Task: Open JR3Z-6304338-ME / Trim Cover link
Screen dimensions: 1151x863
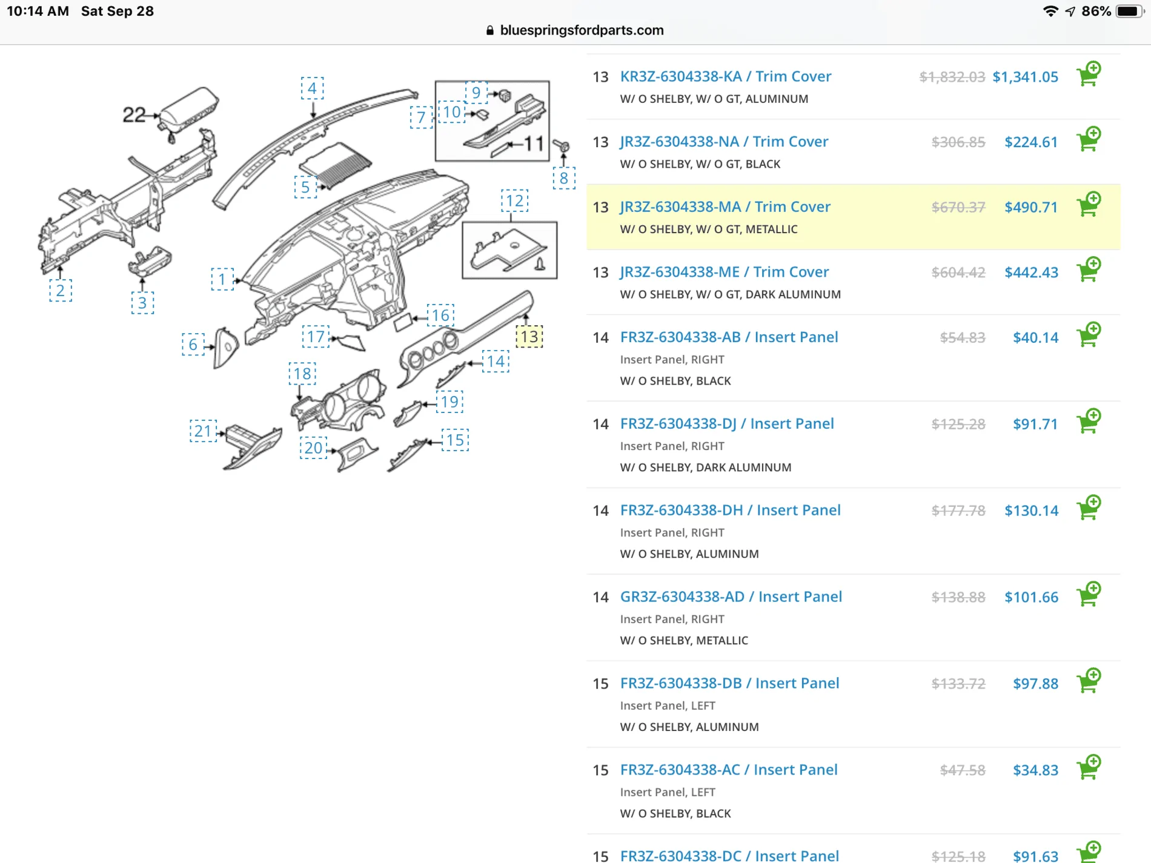Action: point(724,272)
